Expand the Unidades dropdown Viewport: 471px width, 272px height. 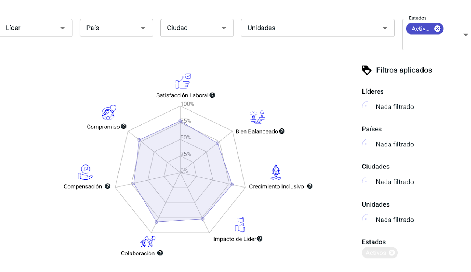[x=385, y=28]
